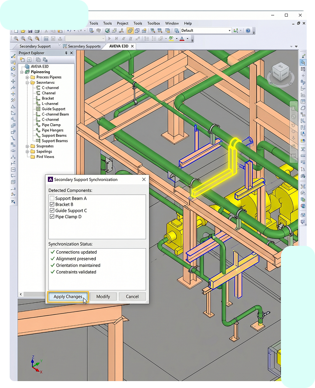The image size is (315, 388).
Task: Open the tab list dropdown arrow
Action: click(x=296, y=46)
